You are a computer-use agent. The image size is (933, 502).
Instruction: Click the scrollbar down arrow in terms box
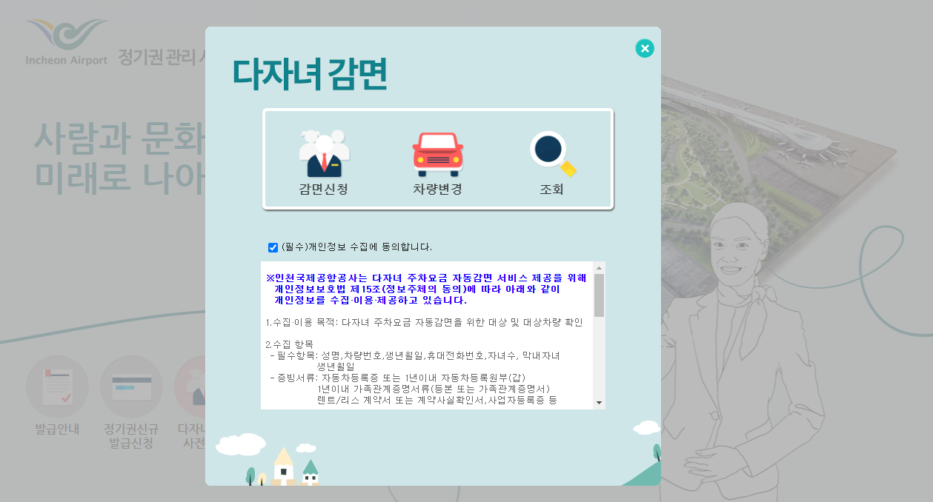(x=599, y=404)
